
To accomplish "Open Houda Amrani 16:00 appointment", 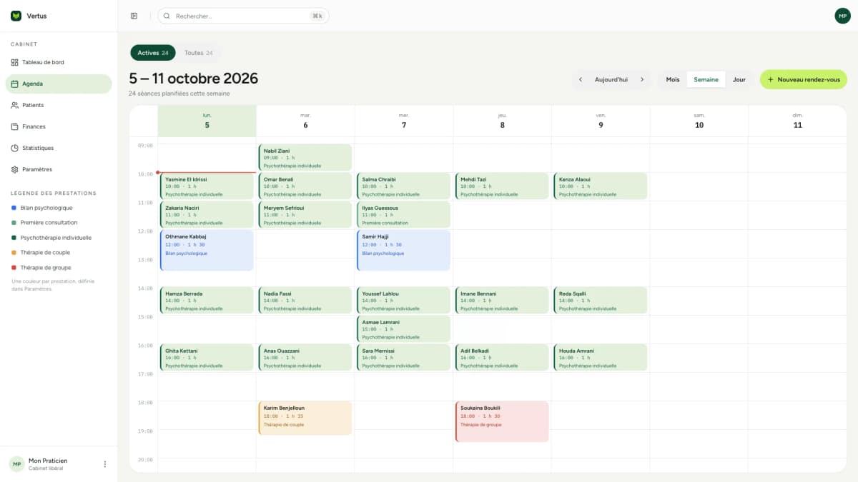I will [x=601, y=358].
